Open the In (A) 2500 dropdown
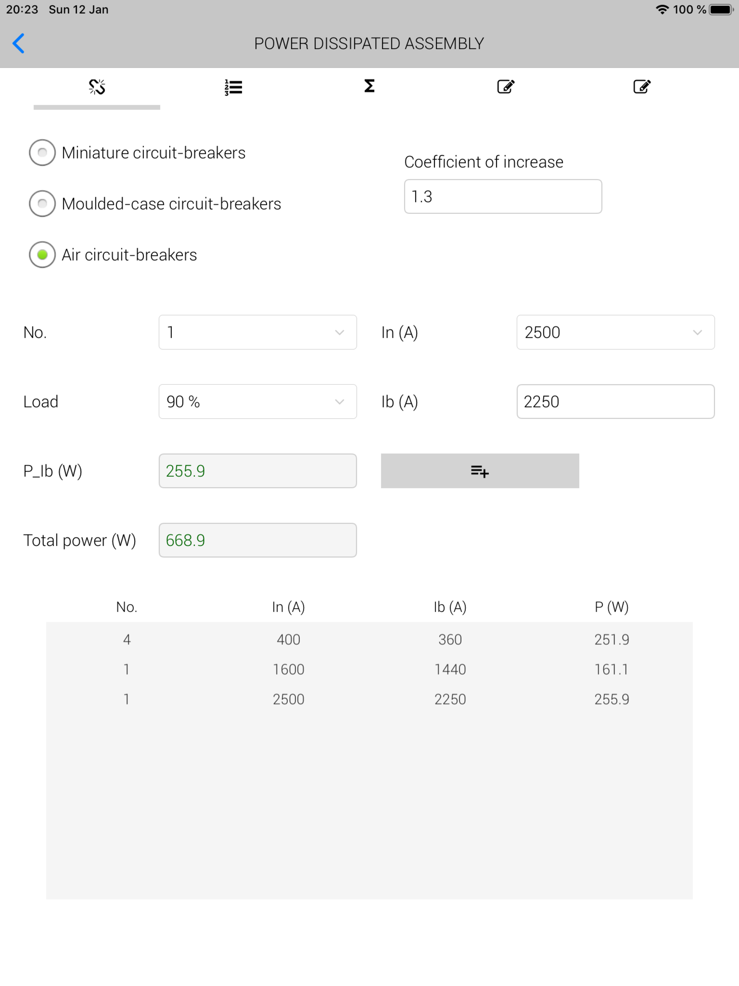This screenshot has height=986, width=739. pos(615,332)
